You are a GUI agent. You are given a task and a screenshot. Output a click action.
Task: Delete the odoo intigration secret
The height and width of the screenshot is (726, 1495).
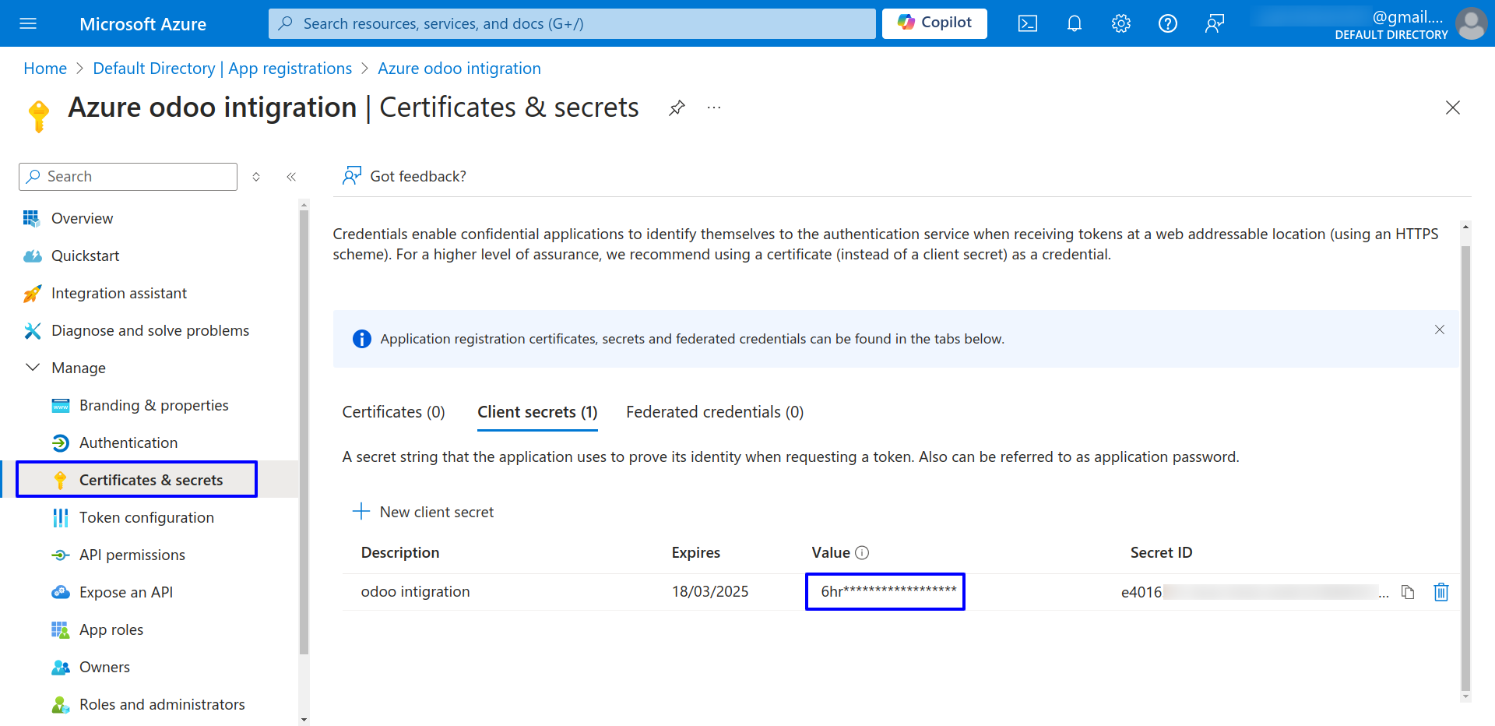1440,592
